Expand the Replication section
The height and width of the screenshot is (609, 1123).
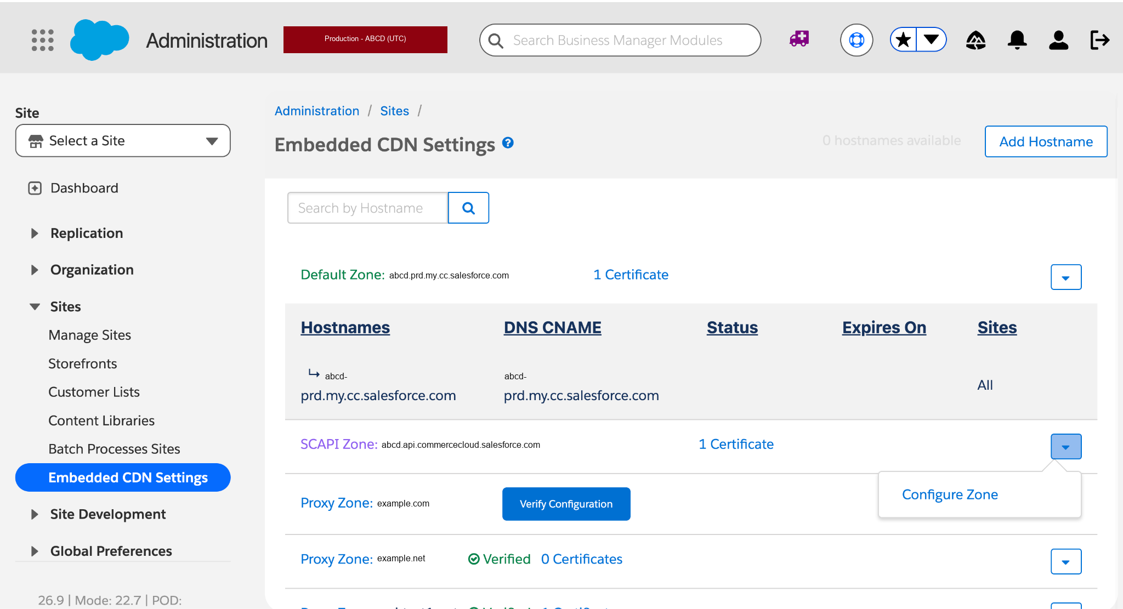pyautogui.click(x=34, y=234)
